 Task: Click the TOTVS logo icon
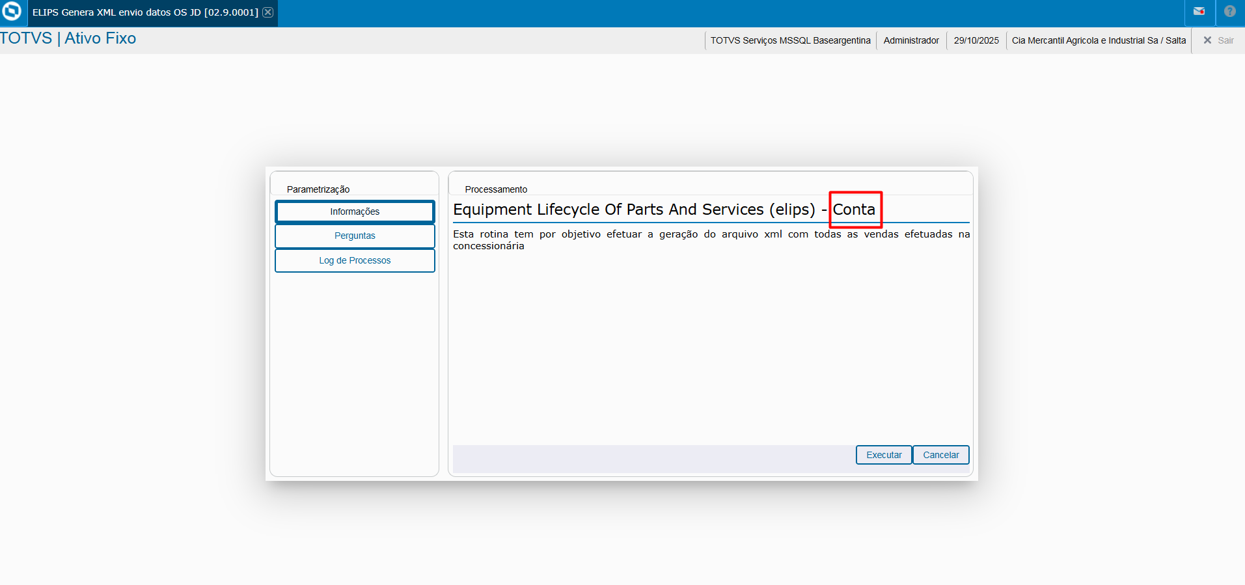(12, 12)
